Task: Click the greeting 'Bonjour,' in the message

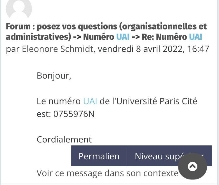Action: [54, 76]
